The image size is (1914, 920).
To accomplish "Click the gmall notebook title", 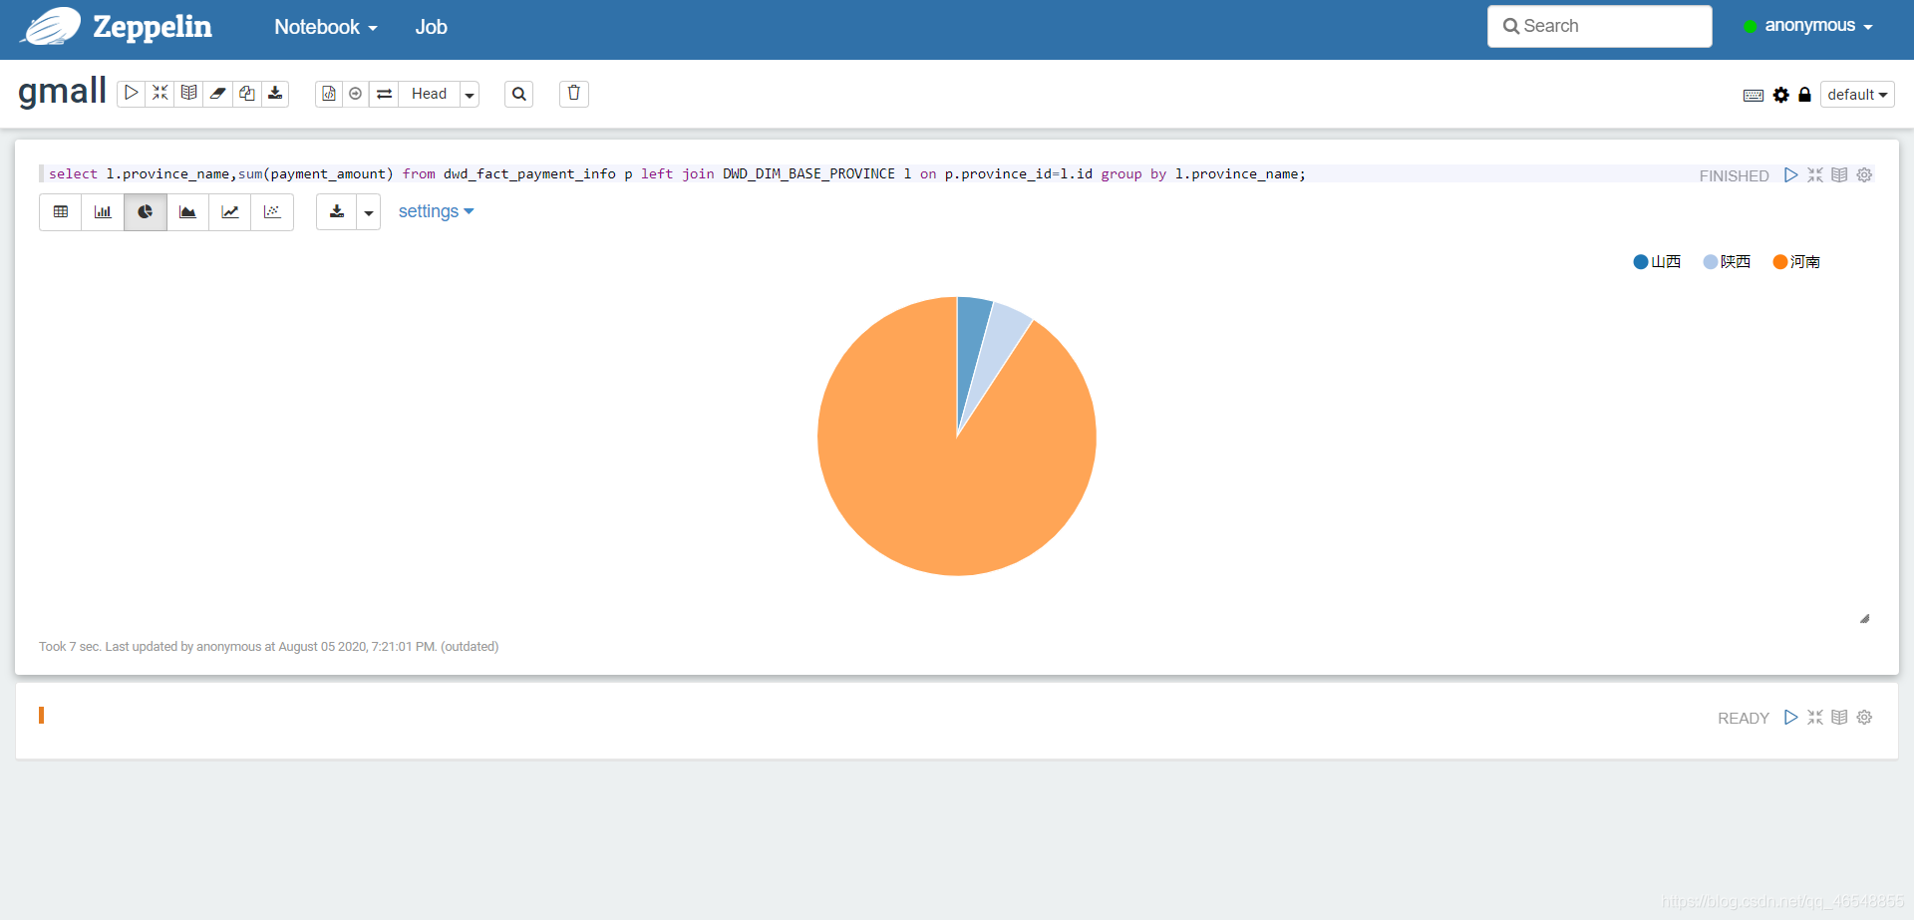I will point(62,92).
